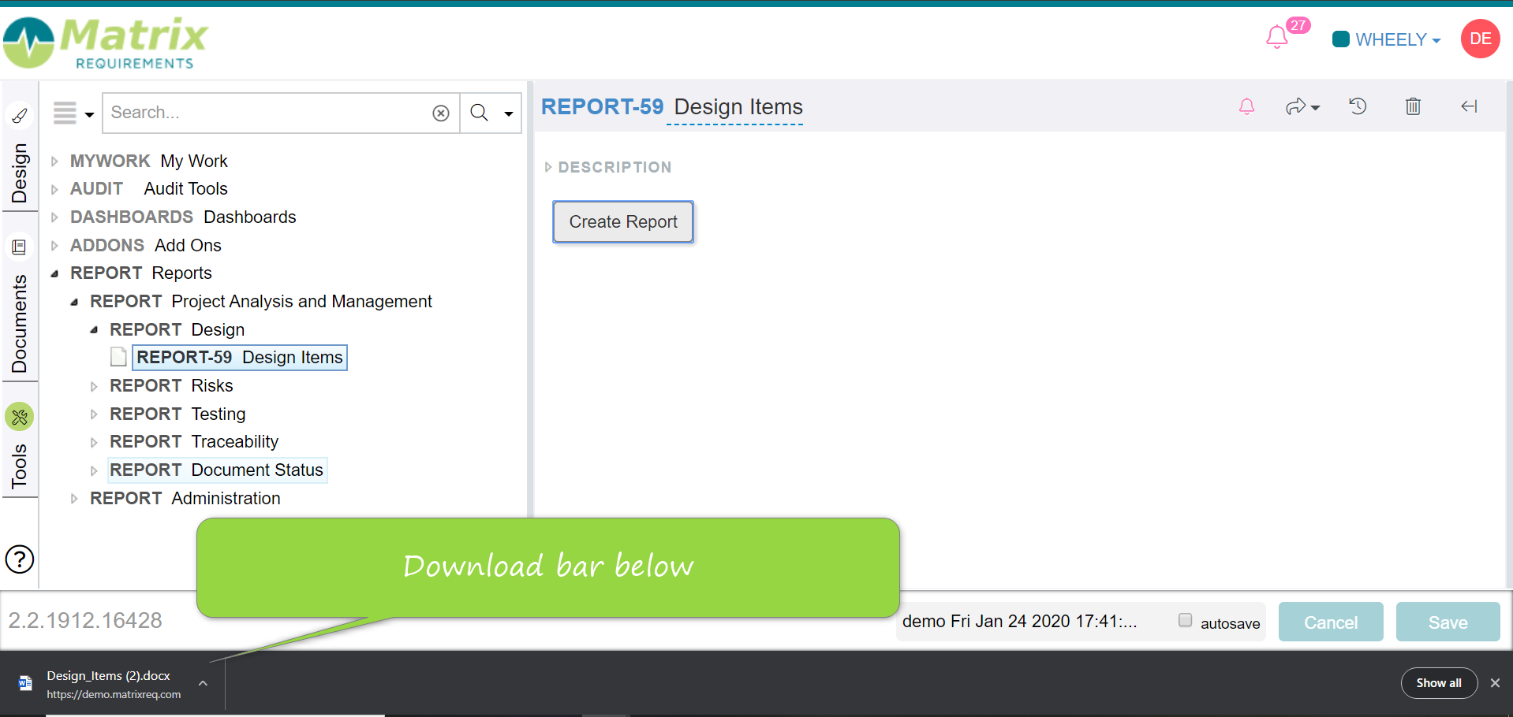Image resolution: width=1513 pixels, height=717 pixels.
Task: Expand the ADDONS Add Ons node
Action: tap(54, 246)
